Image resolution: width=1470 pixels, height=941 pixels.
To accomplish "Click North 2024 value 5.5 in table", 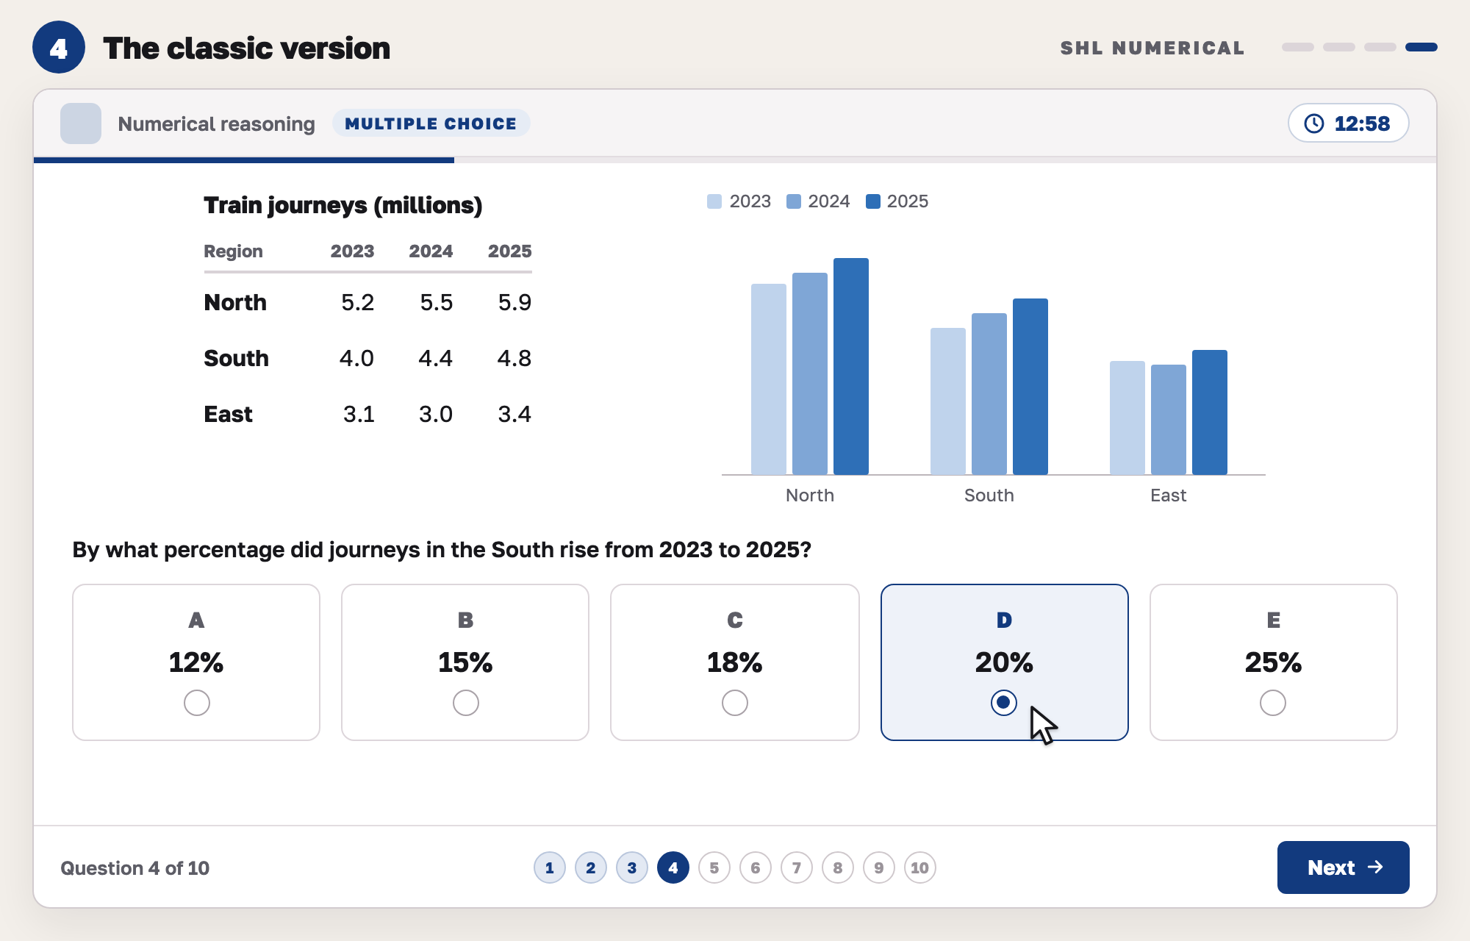I will pyautogui.click(x=436, y=302).
